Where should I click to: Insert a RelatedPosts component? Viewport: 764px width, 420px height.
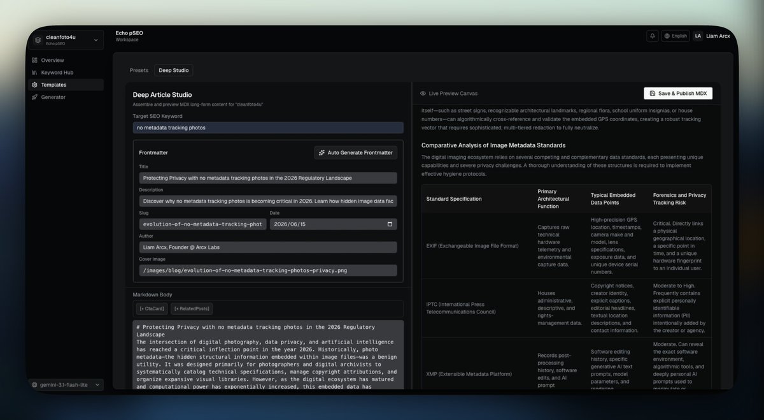pyautogui.click(x=192, y=308)
